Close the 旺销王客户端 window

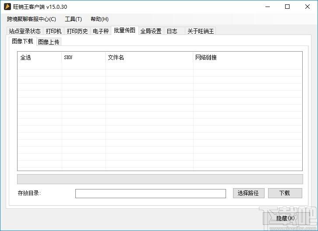[307, 7]
